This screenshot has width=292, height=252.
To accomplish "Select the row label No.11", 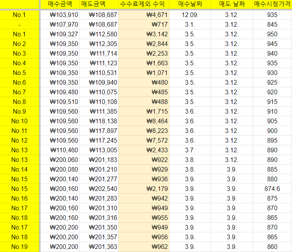I will [19, 131].
